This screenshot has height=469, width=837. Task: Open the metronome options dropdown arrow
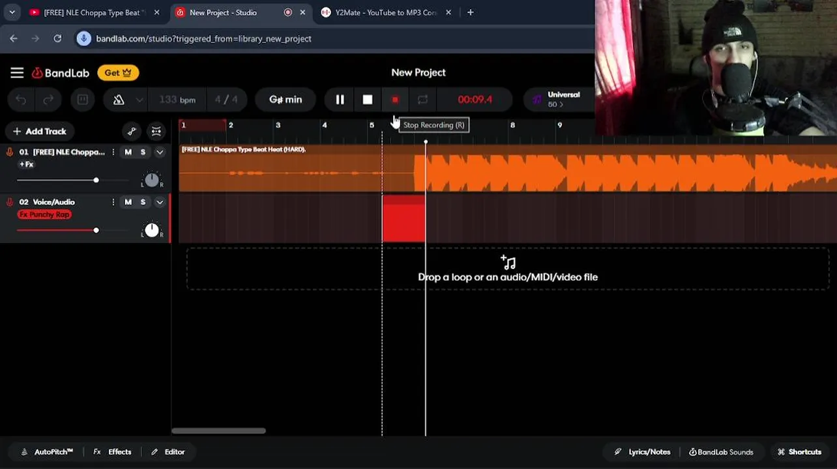tap(139, 100)
